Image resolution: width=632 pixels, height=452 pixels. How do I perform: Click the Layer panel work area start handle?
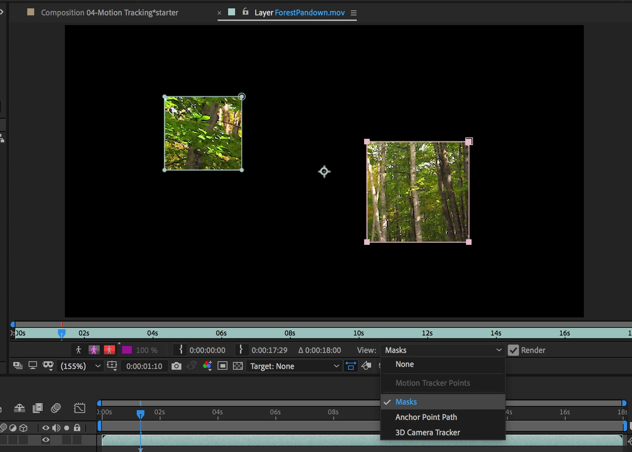[x=13, y=324]
